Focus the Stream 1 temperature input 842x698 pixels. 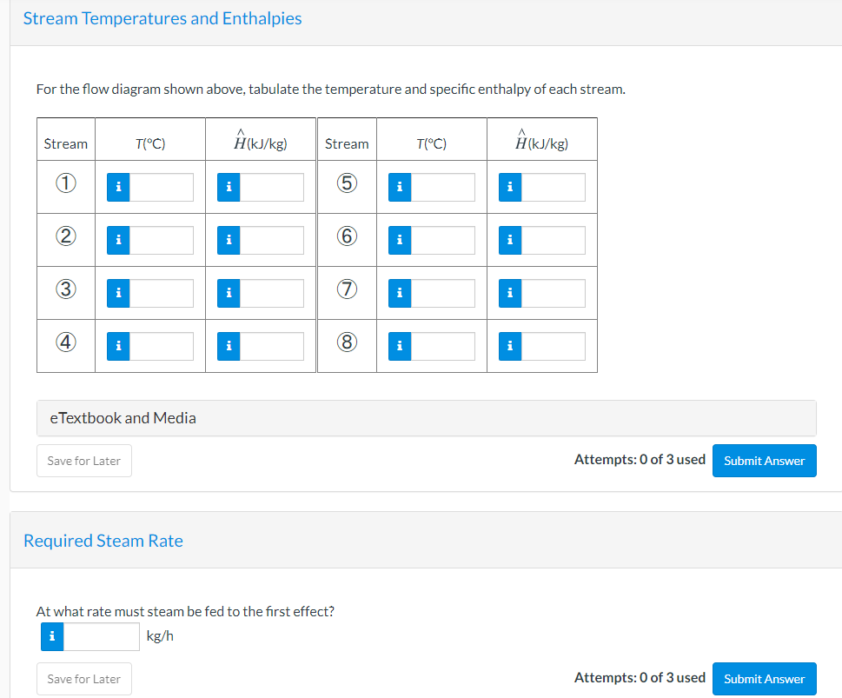162,187
